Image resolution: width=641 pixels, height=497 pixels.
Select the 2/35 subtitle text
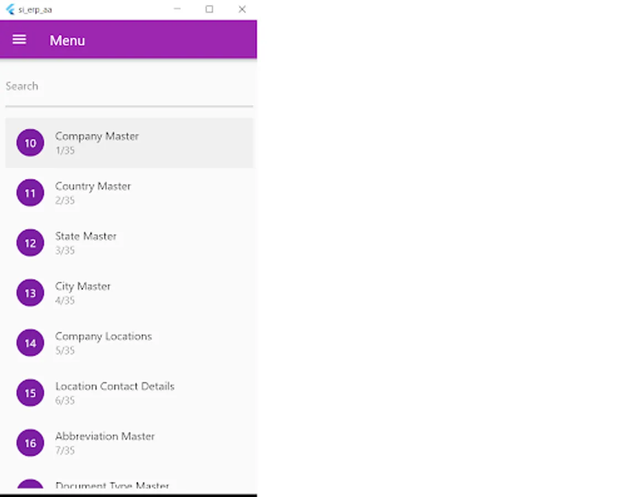click(65, 200)
